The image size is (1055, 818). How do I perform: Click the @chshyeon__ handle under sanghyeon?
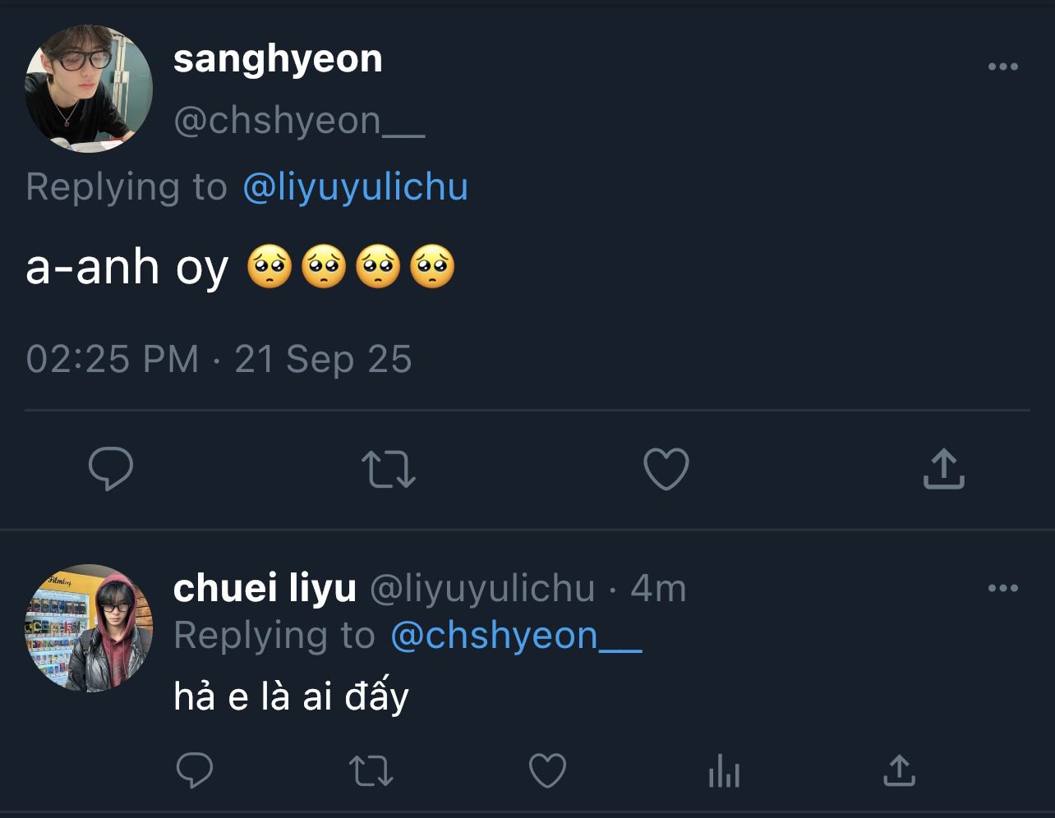[x=299, y=122]
